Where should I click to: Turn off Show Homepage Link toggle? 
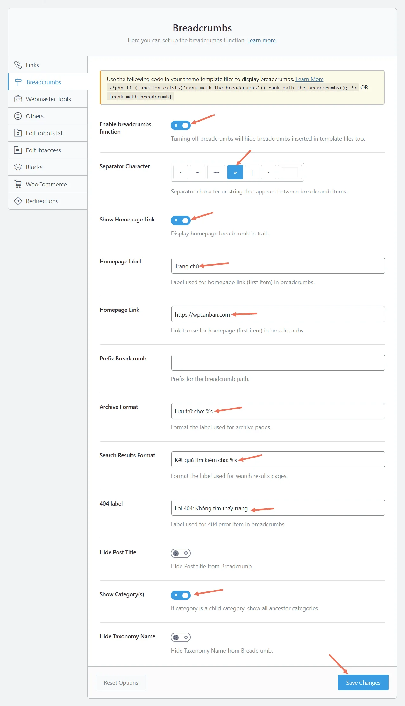tap(181, 220)
